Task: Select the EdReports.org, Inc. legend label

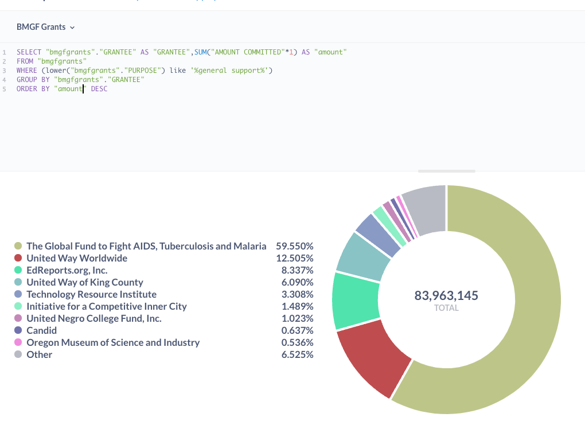Action: point(67,270)
